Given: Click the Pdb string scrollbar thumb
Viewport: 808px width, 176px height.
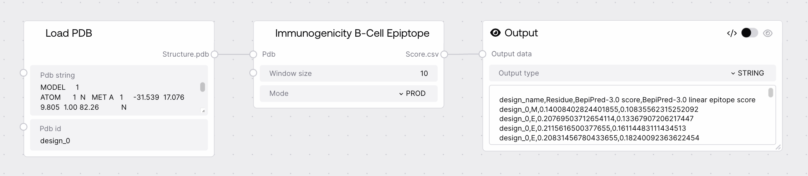Looking at the screenshot, I should point(202,87).
